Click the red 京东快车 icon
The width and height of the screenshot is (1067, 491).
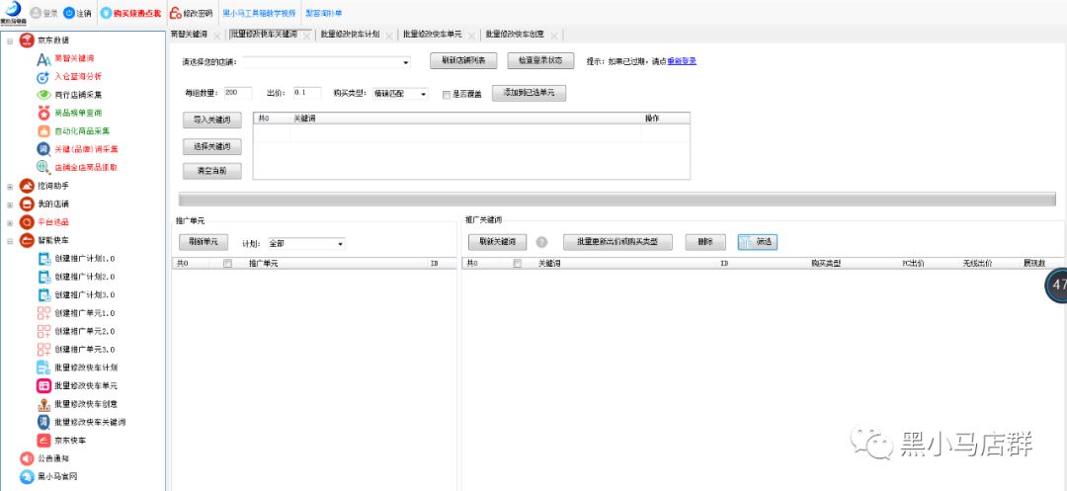pos(44,441)
